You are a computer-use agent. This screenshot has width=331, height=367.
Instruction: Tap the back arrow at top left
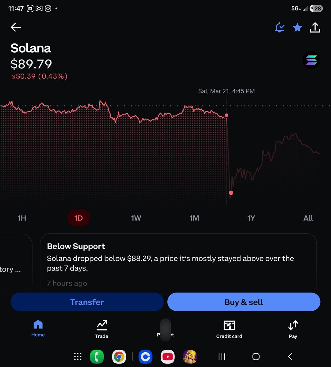(x=16, y=27)
